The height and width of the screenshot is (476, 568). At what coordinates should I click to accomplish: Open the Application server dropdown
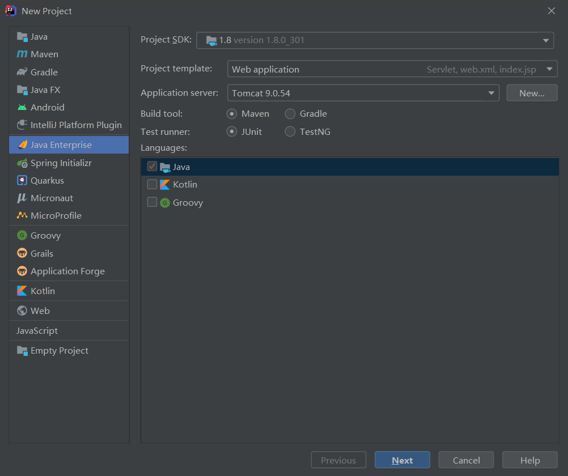tap(363, 93)
